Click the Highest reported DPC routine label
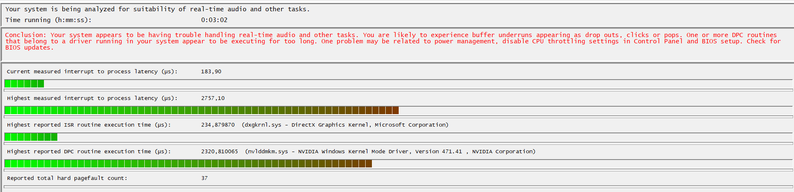The height and width of the screenshot is (192, 794). click(89, 152)
